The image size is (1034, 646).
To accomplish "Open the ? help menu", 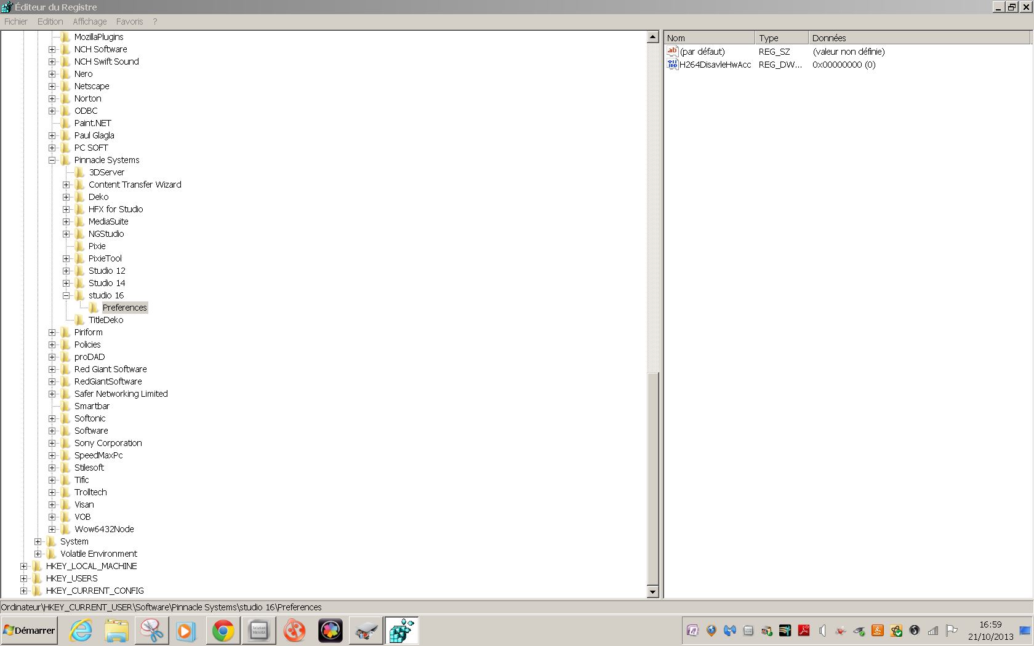I will coord(155,22).
